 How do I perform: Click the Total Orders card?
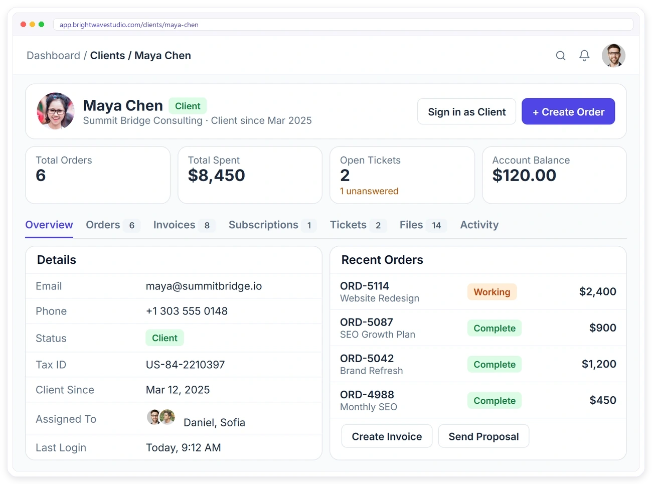point(98,175)
